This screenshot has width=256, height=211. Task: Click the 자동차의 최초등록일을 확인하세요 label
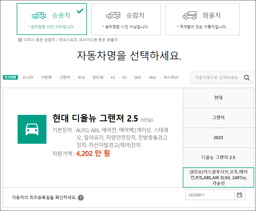coord(44,197)
